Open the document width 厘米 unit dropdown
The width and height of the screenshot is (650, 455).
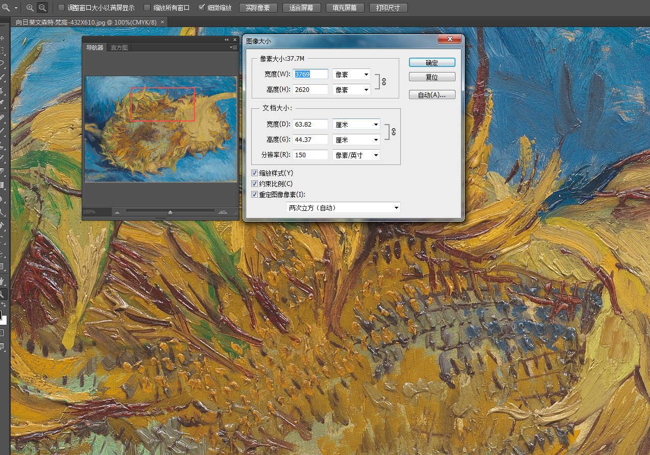coord(356,124)
